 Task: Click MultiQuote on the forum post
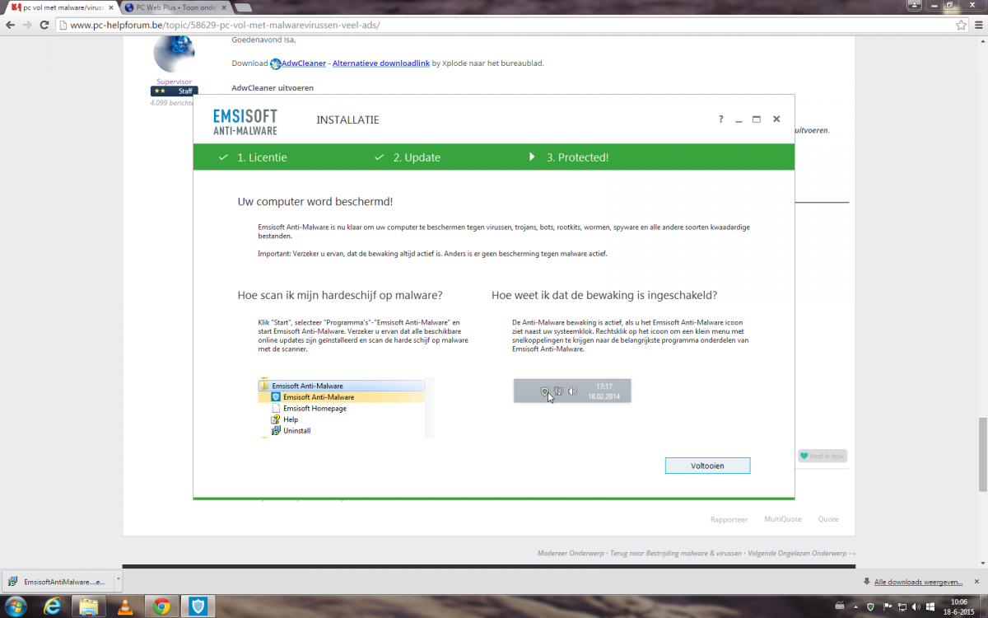point(782,519)
